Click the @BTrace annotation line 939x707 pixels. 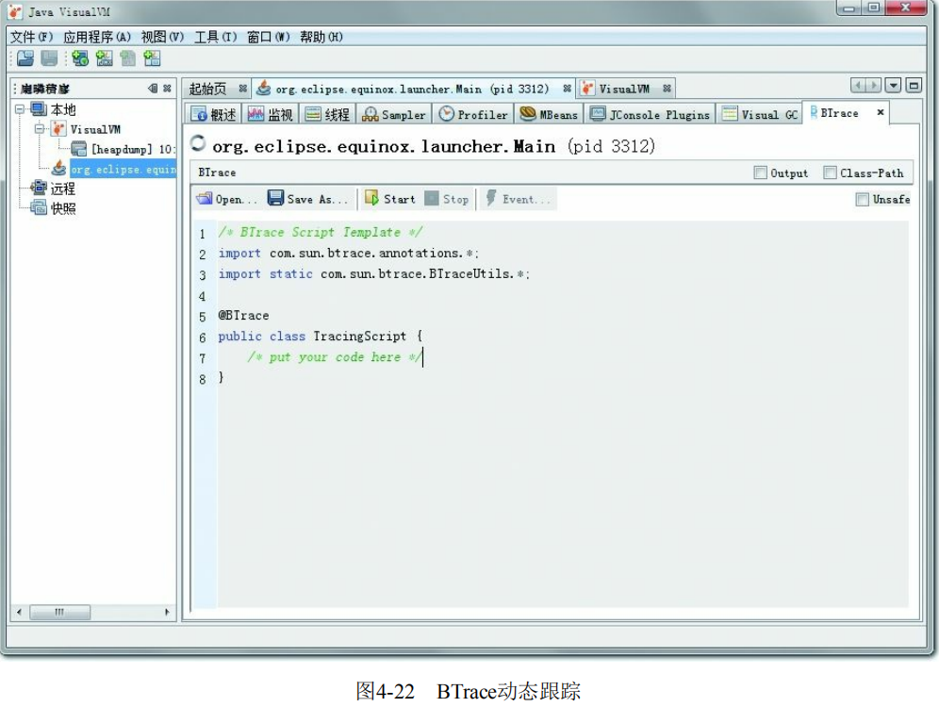[x=244, y=316]
